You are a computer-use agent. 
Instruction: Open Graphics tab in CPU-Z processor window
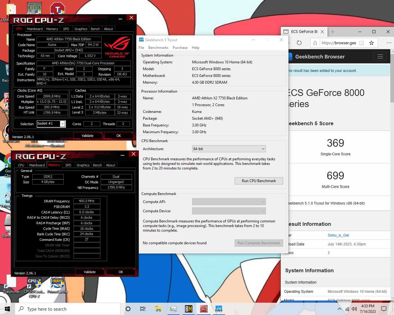[81, 29]
